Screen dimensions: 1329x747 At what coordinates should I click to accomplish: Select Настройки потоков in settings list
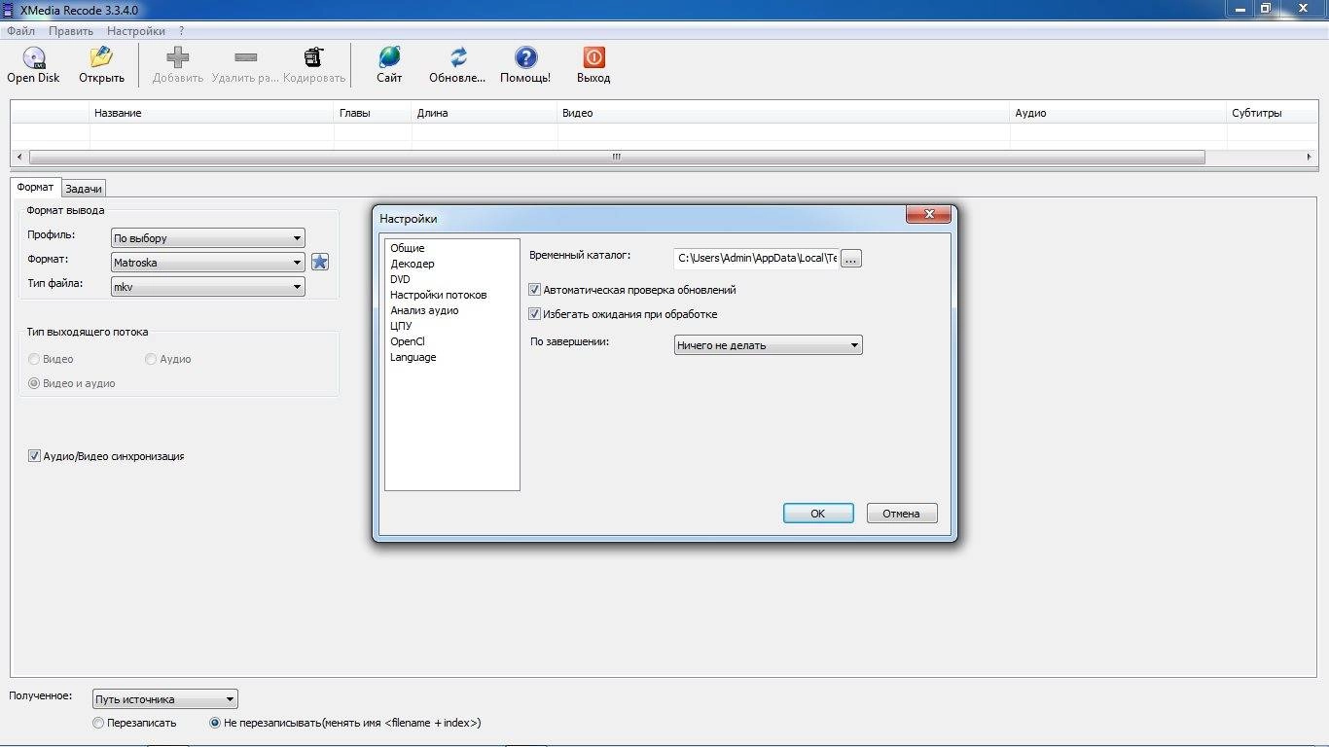click(x=439, y=295)
